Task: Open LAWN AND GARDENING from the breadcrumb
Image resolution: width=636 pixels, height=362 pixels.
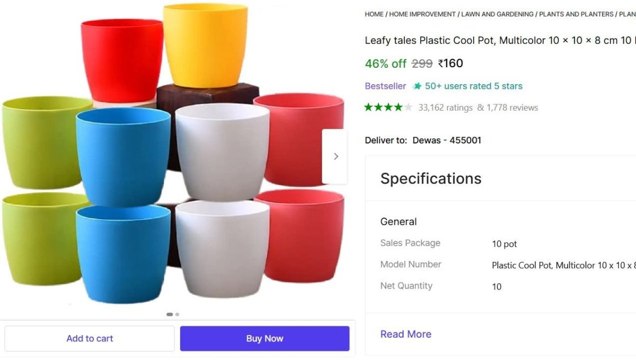Action: tap(497, 14)
